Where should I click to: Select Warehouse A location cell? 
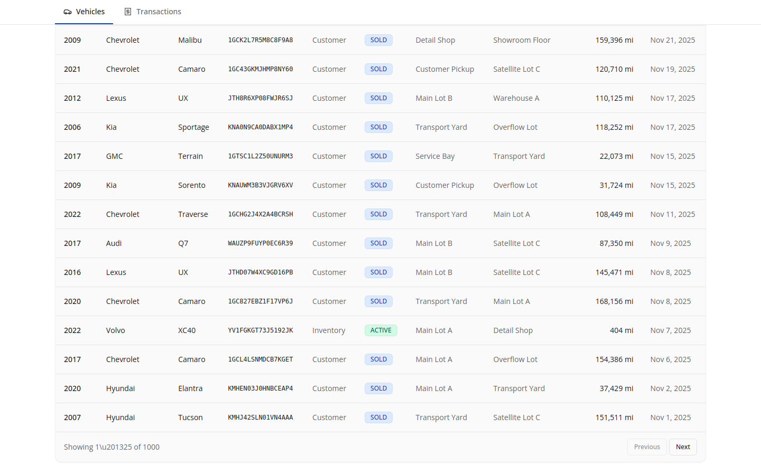point(516,98)
